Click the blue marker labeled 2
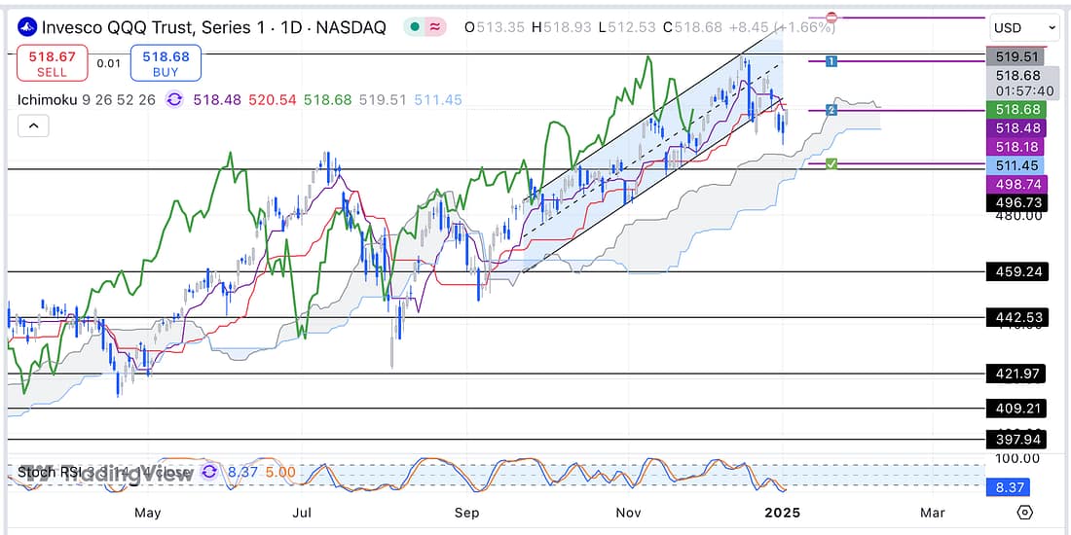The width and height of the screenshot is (1071, 535). pyautogui.click(x=831, y=110)
